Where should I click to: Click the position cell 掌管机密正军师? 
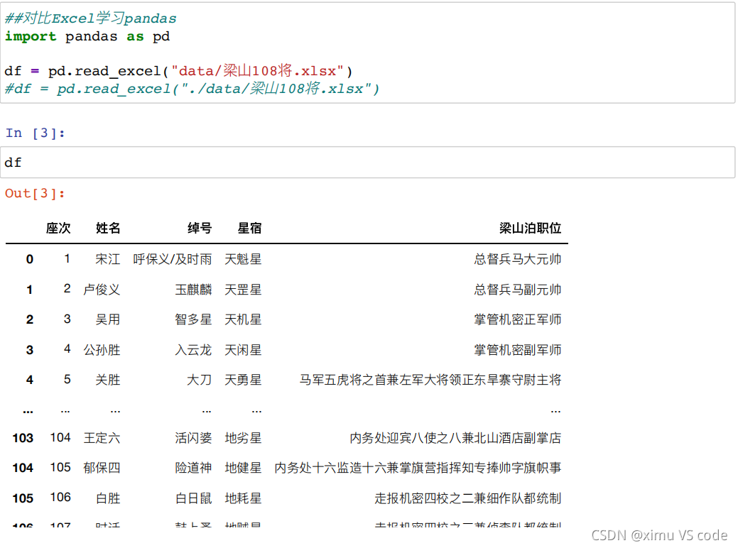coord(517,319)
